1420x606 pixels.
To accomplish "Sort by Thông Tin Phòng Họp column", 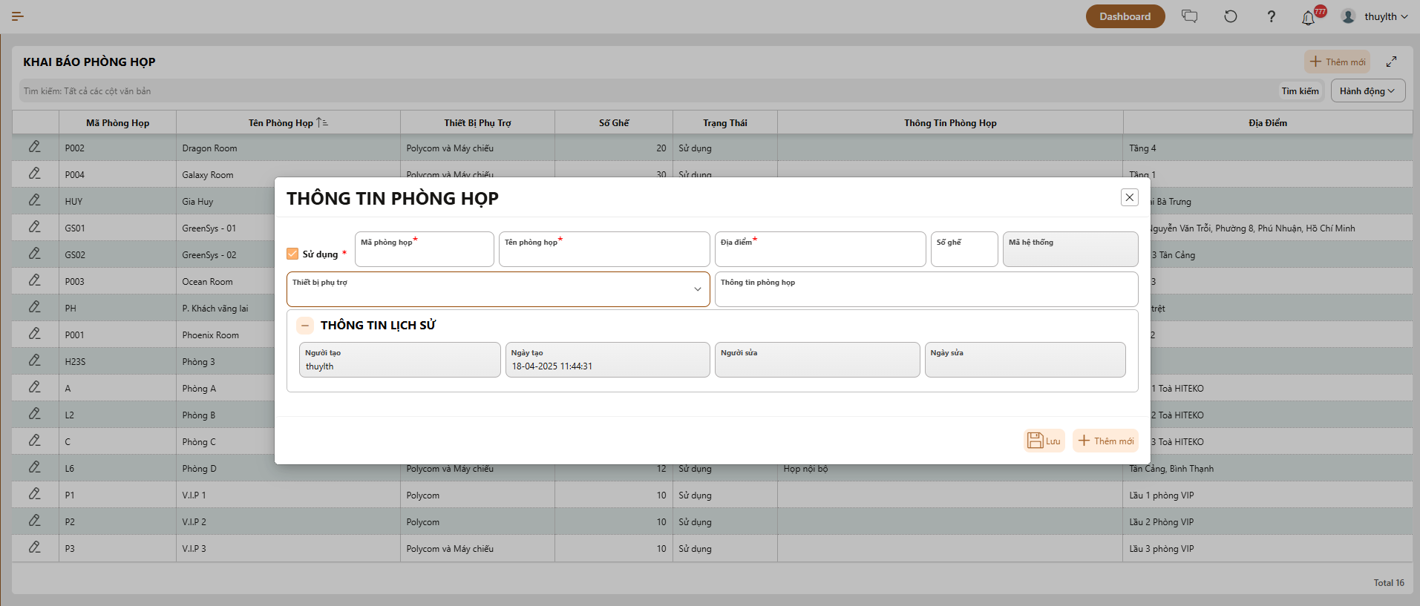I will coord(950,122).
